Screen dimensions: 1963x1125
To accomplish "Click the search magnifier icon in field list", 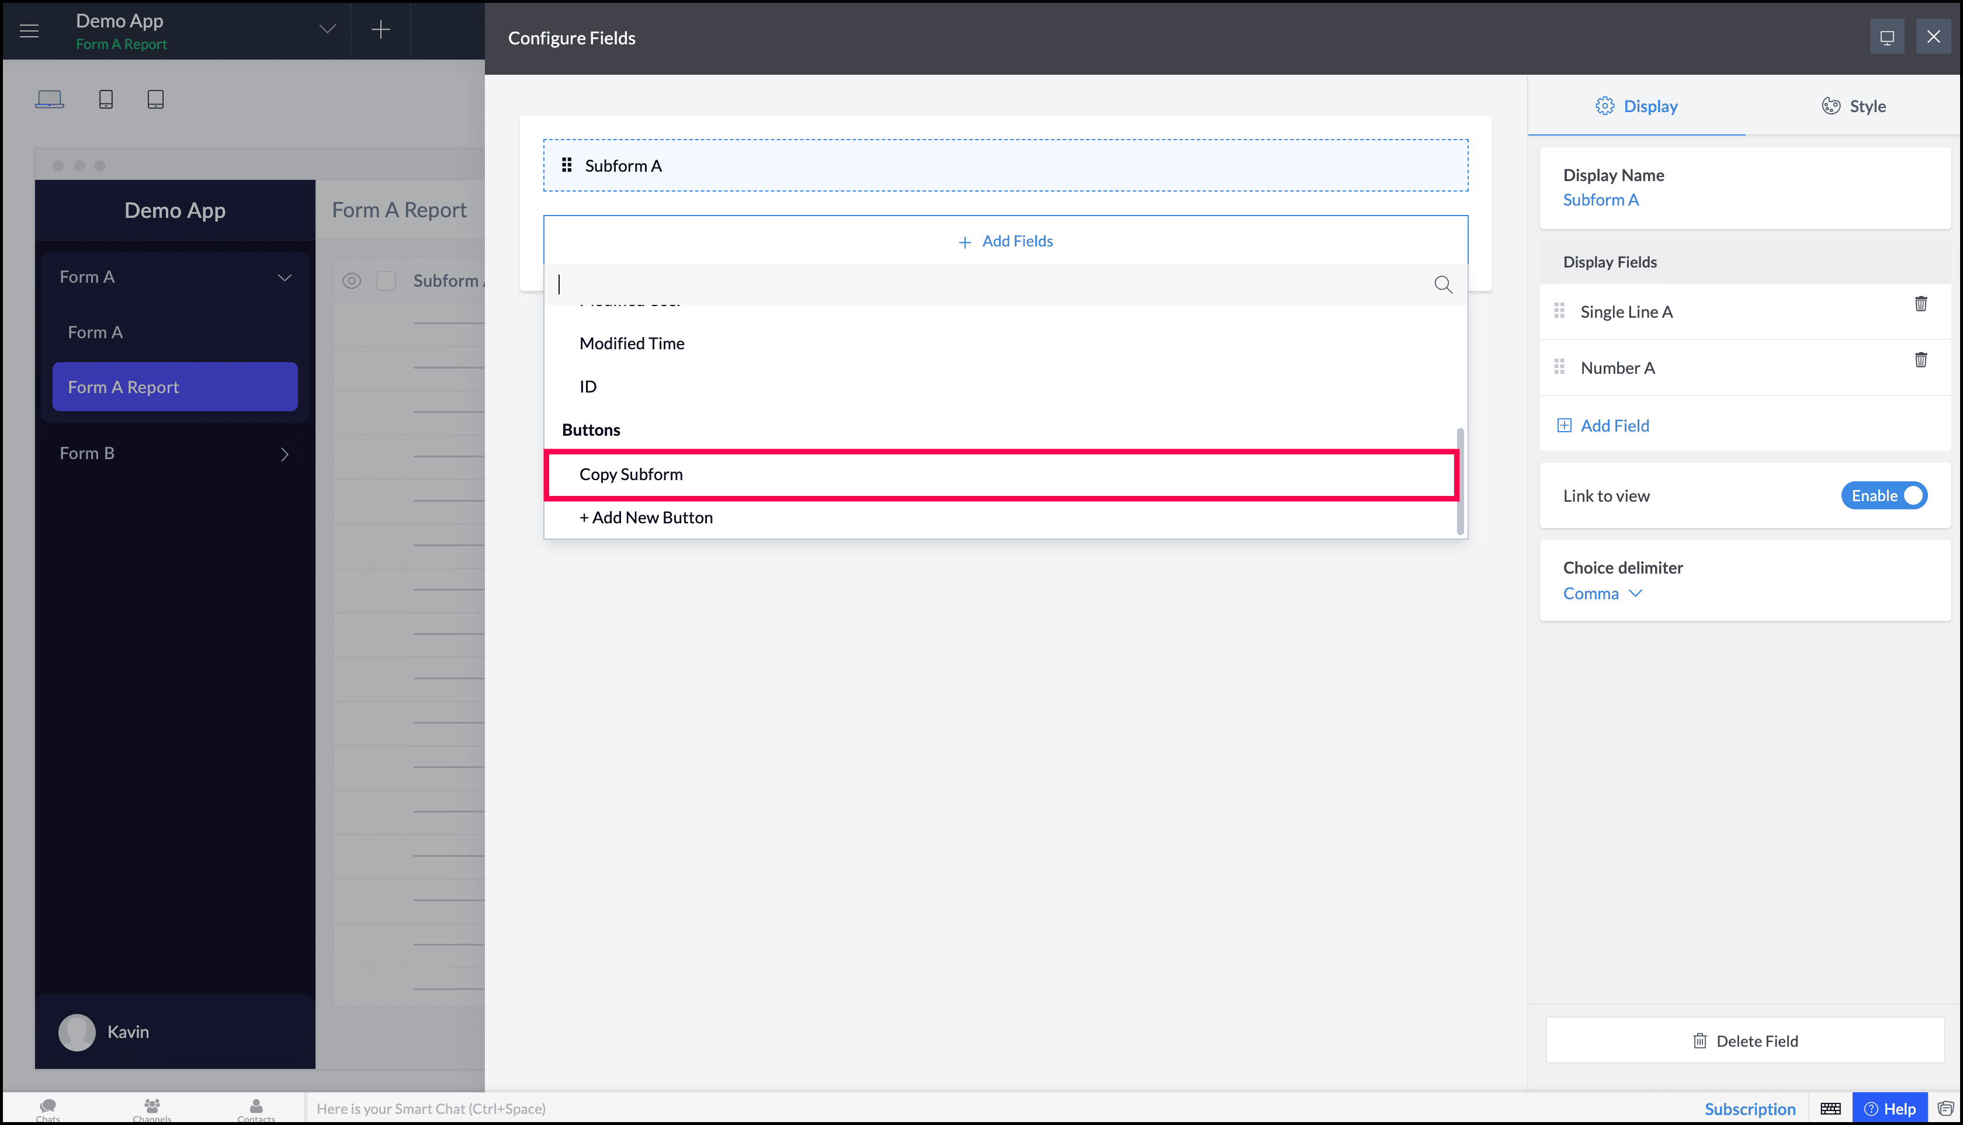I will tap(1442, 285).
